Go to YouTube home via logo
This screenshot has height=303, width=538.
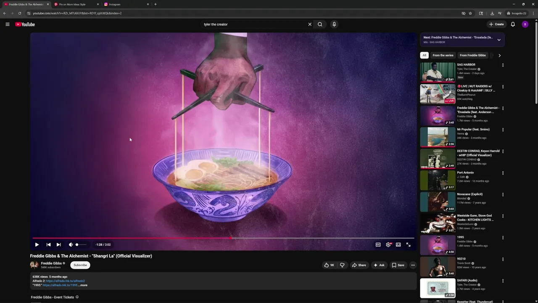(x=25, y=24)
